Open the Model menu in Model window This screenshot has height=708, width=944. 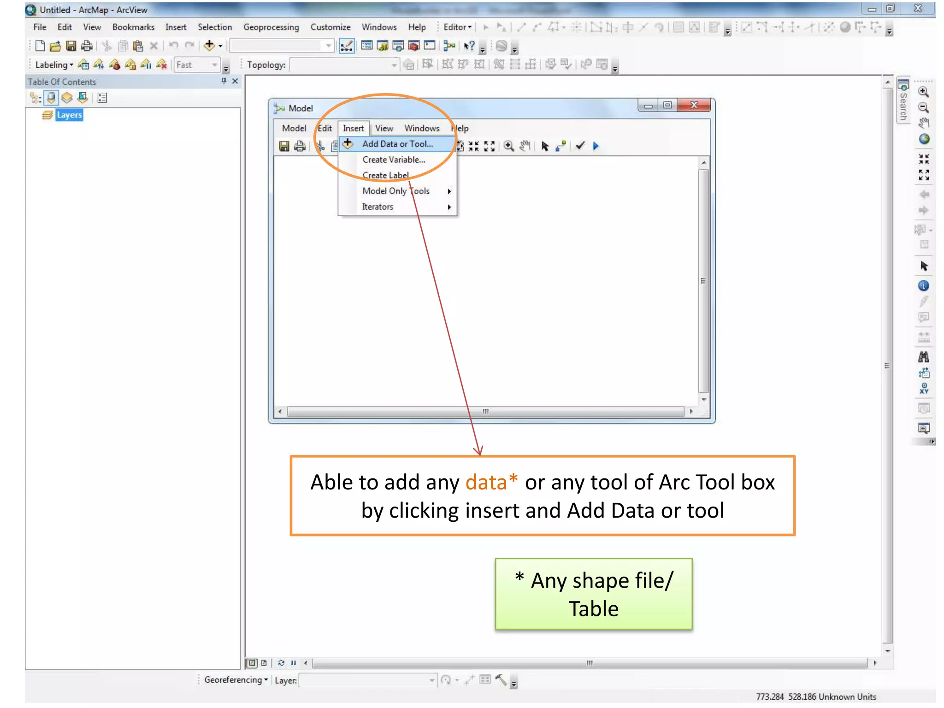click(294, 128)
